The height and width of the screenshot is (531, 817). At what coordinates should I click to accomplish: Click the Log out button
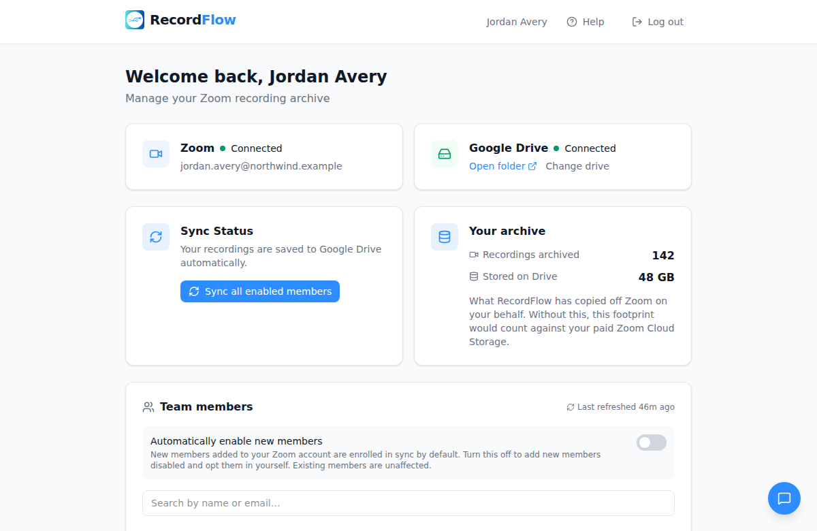coord(658,22)
